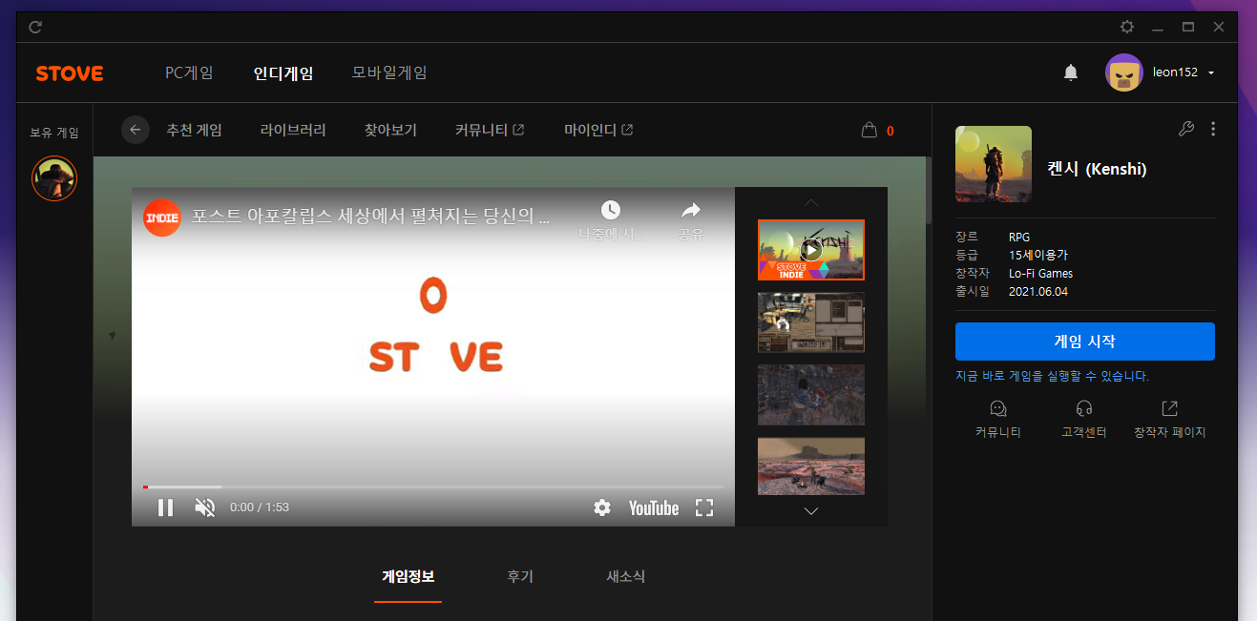Open the PC게임 menu

(x=189, y=72)
